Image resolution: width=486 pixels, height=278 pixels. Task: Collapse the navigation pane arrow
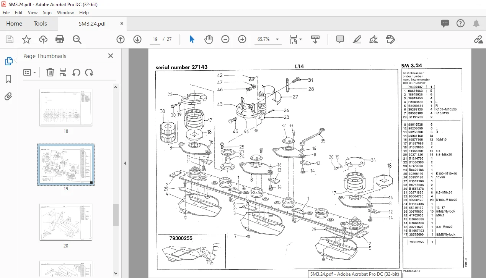point(125,163)
